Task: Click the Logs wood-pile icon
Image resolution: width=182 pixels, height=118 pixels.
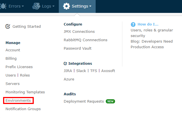Action: [x=36, y=6]
